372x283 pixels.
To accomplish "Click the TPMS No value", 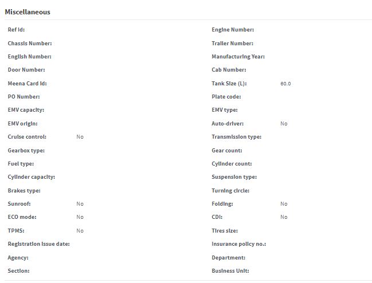I will 80,231.
